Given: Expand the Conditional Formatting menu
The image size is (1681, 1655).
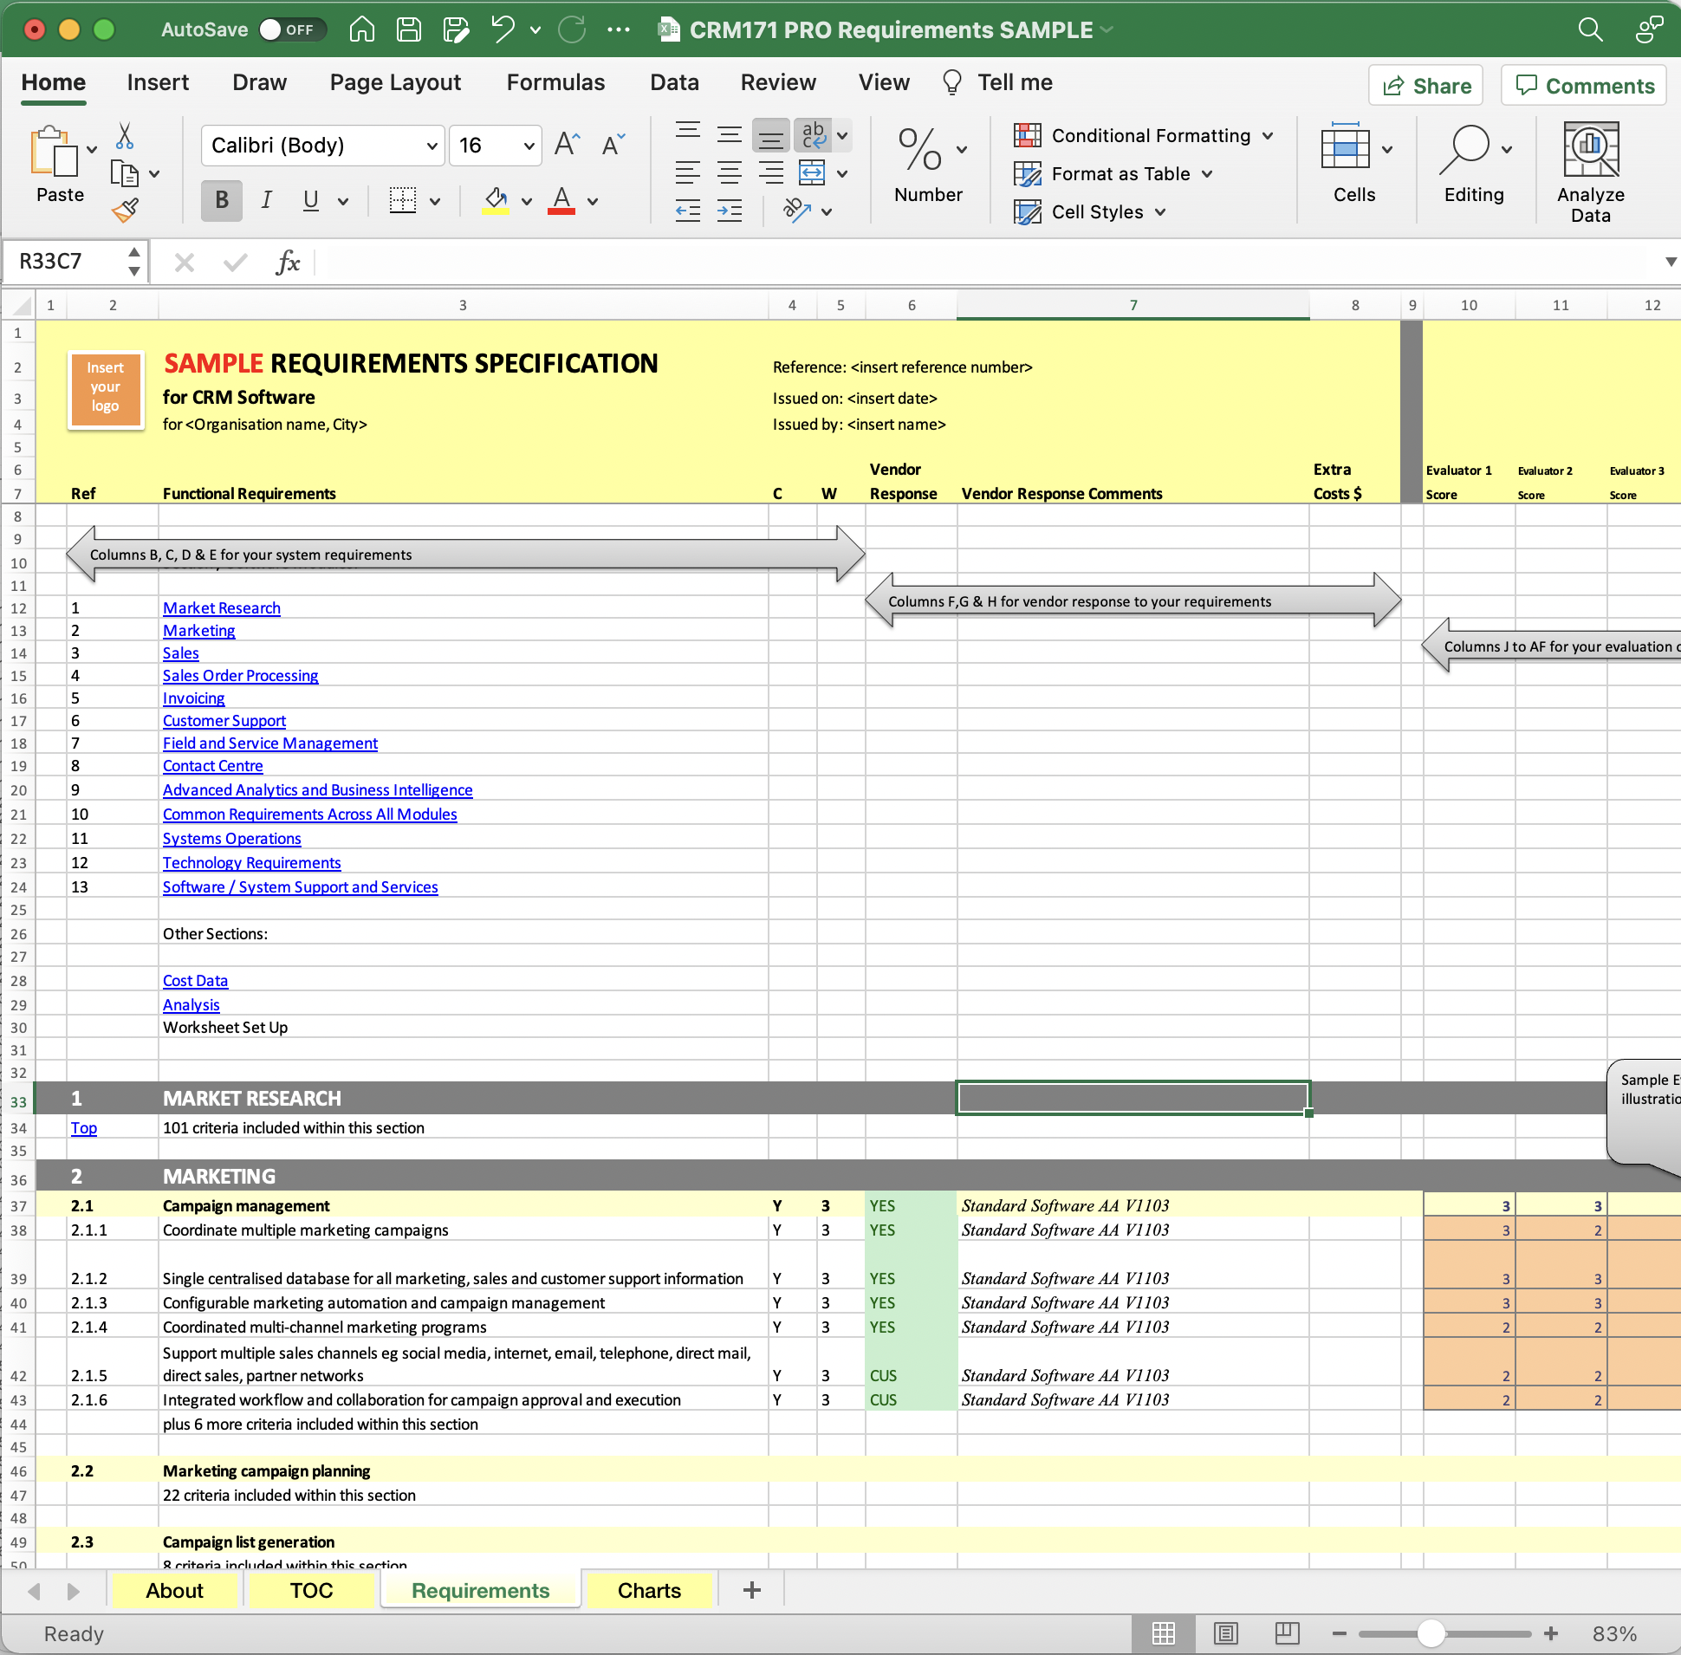Looking at the screenshot, I should point(1143,135).
